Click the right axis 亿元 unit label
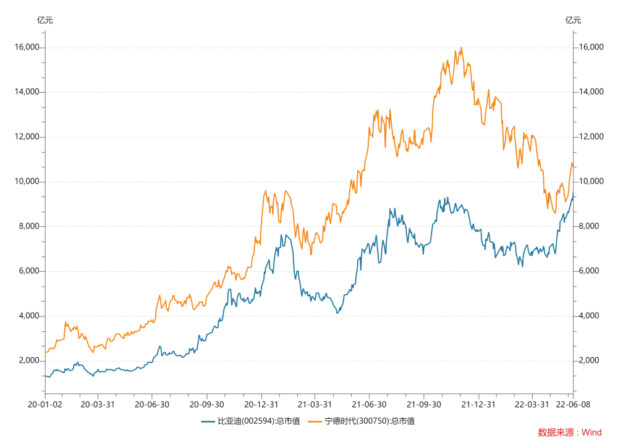618x443 pixels. pos(573,20)
